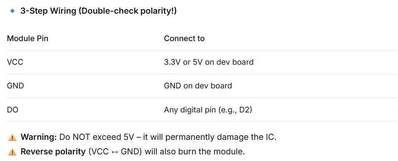The height and width of the screenshot is (161, 398).
Task: Select the 'Module Pin' column header
Action: tap(28, 39)
